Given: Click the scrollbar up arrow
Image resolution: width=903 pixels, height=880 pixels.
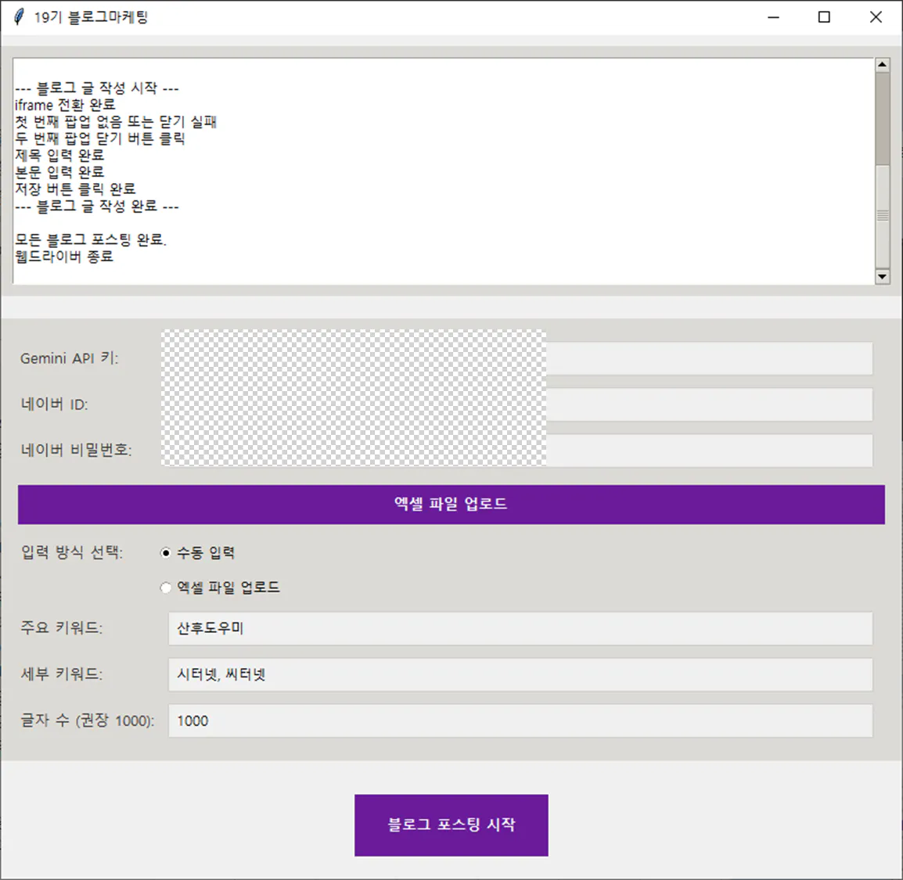Looking at the screenshot, I should [x=883, y=63].
